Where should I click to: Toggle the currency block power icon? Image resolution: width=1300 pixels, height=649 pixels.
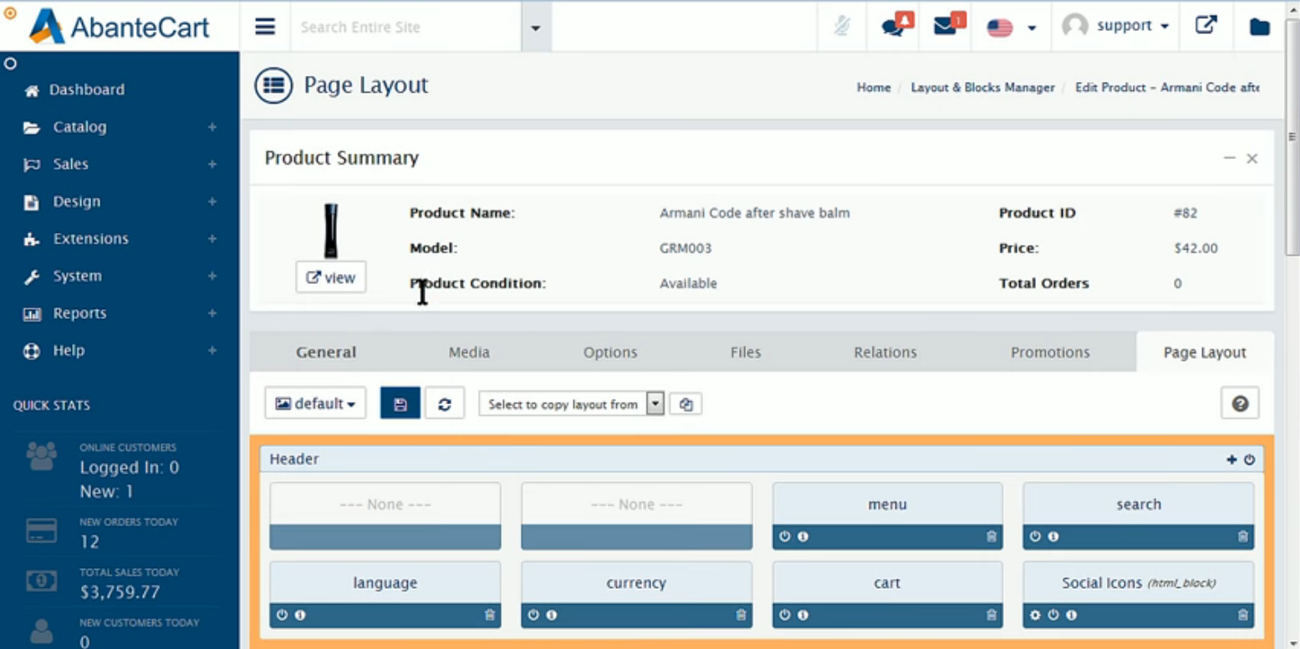pos(534,616)
